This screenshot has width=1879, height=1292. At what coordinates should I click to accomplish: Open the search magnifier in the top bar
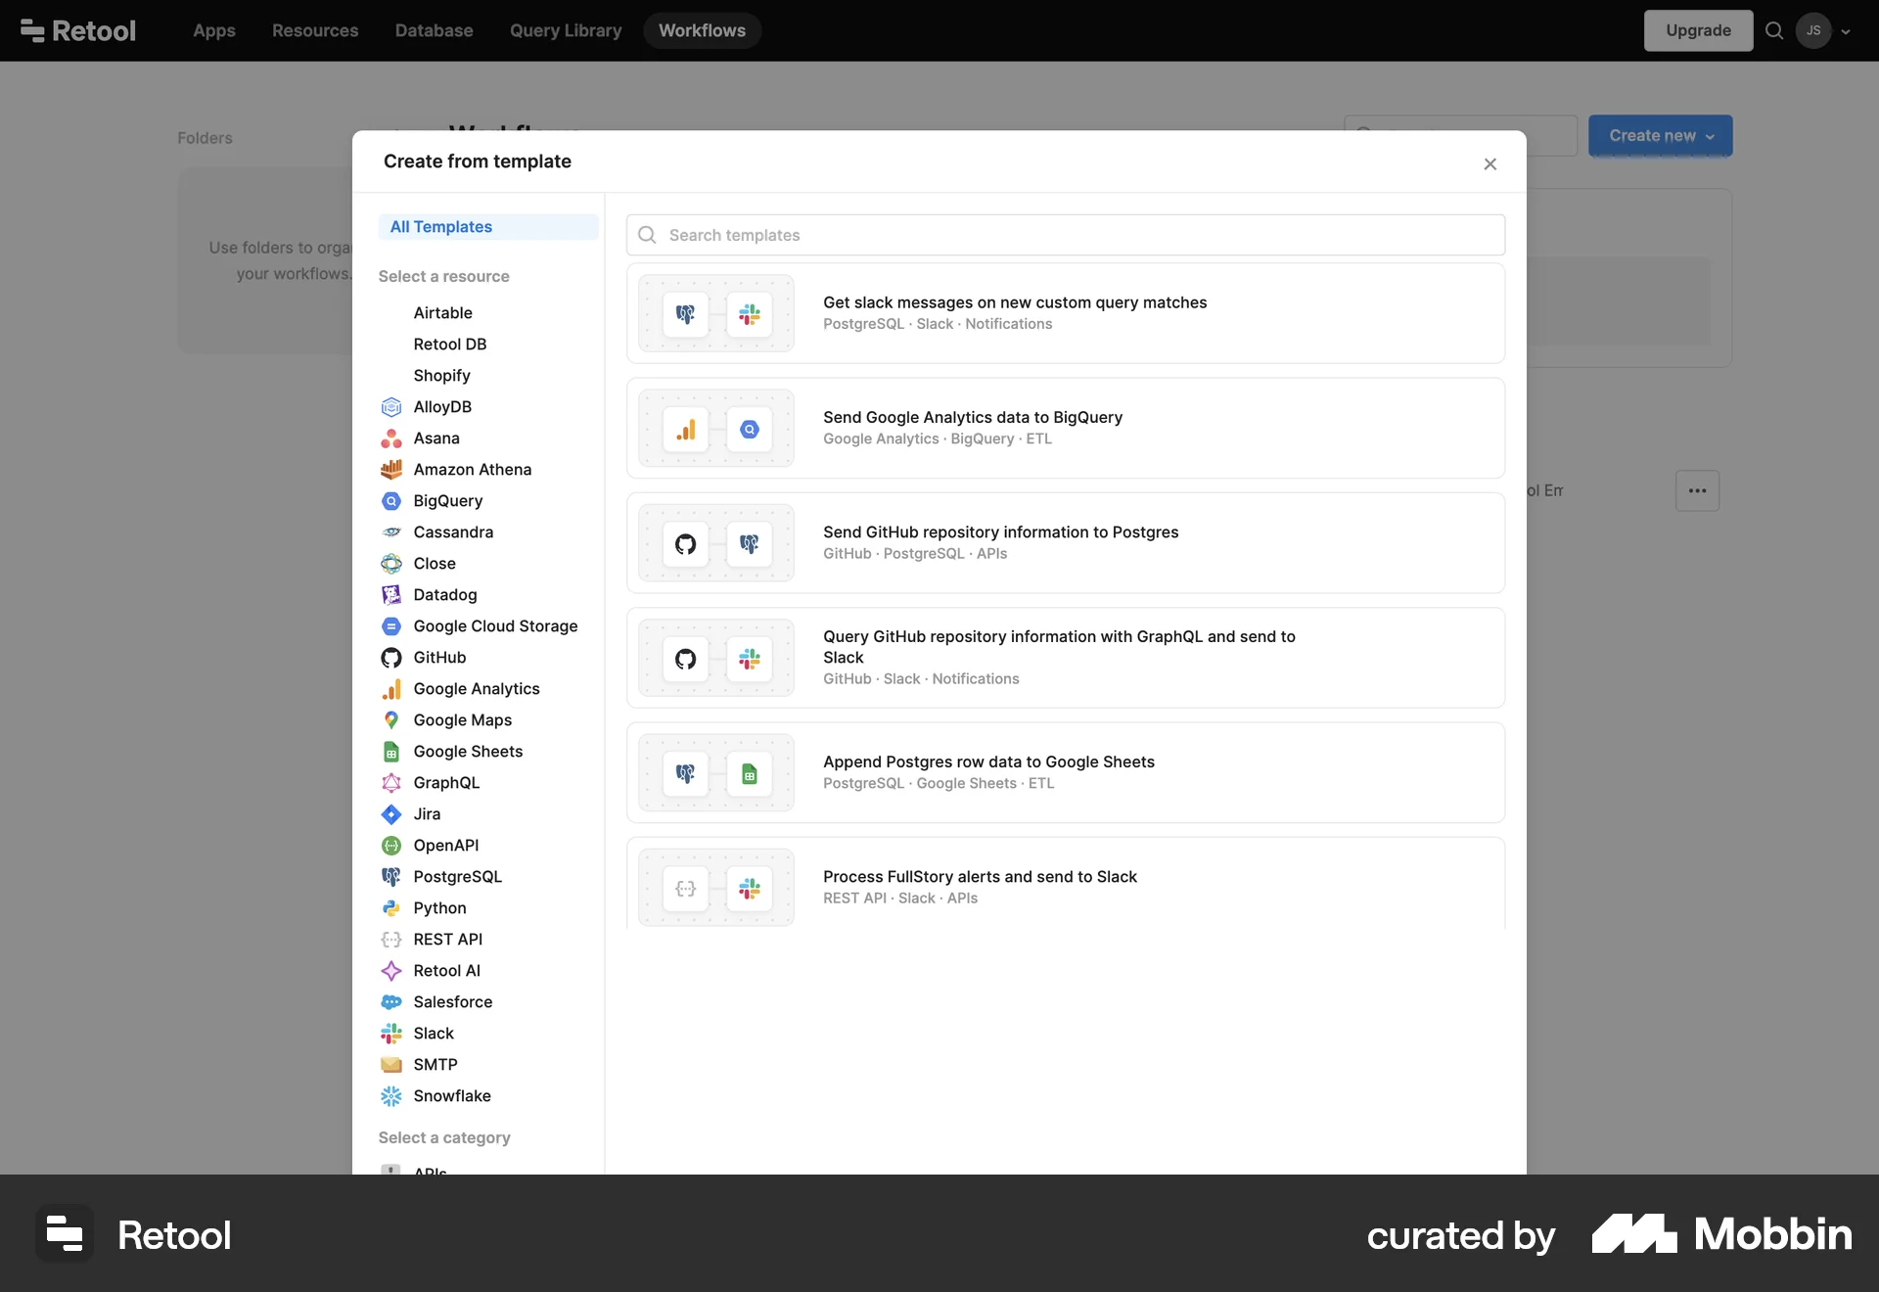1774,30
